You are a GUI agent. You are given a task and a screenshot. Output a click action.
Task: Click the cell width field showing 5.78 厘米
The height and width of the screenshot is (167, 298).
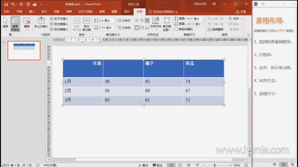[x=106, y=28]
